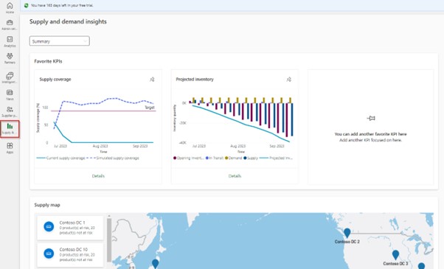Click the map pin near Japan
Image resolution: width=444 pixels, height=269 pixels.
[155, 264]
